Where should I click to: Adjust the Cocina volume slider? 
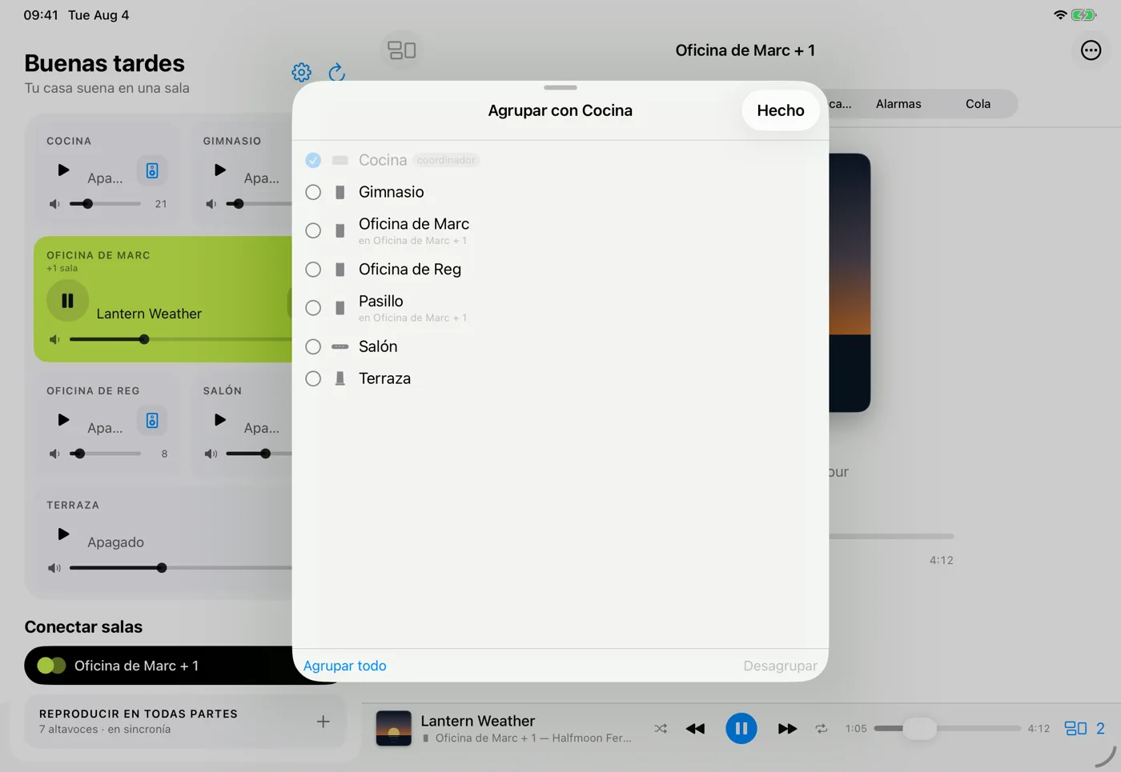click(x=105, y=204)
